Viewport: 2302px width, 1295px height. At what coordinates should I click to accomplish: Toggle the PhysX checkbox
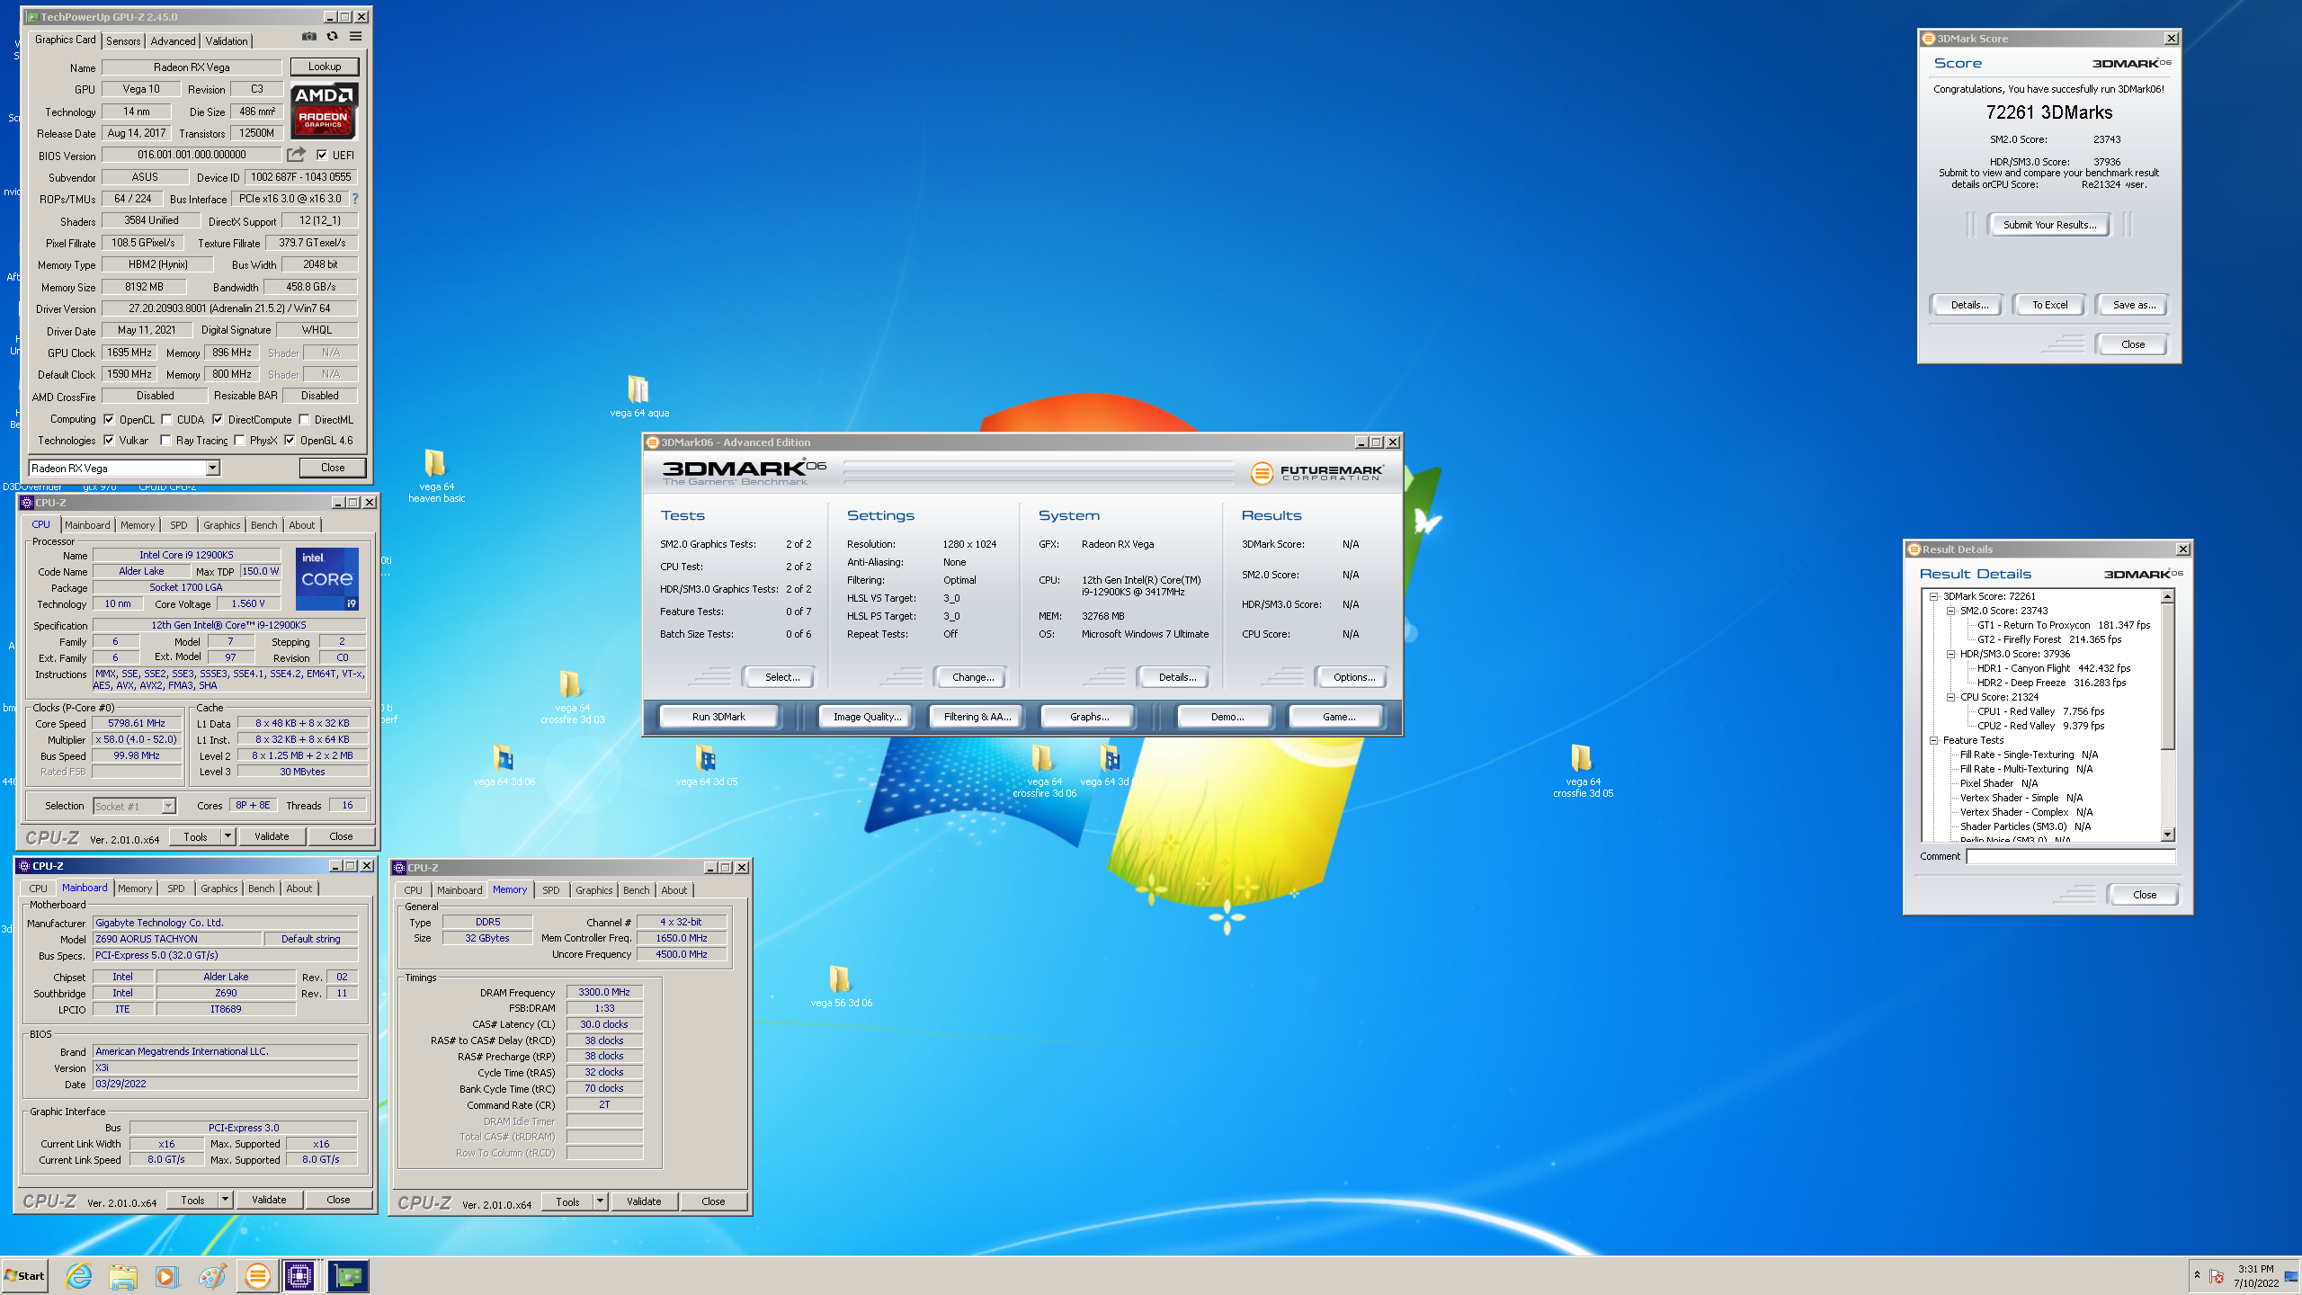coord(239,441)
